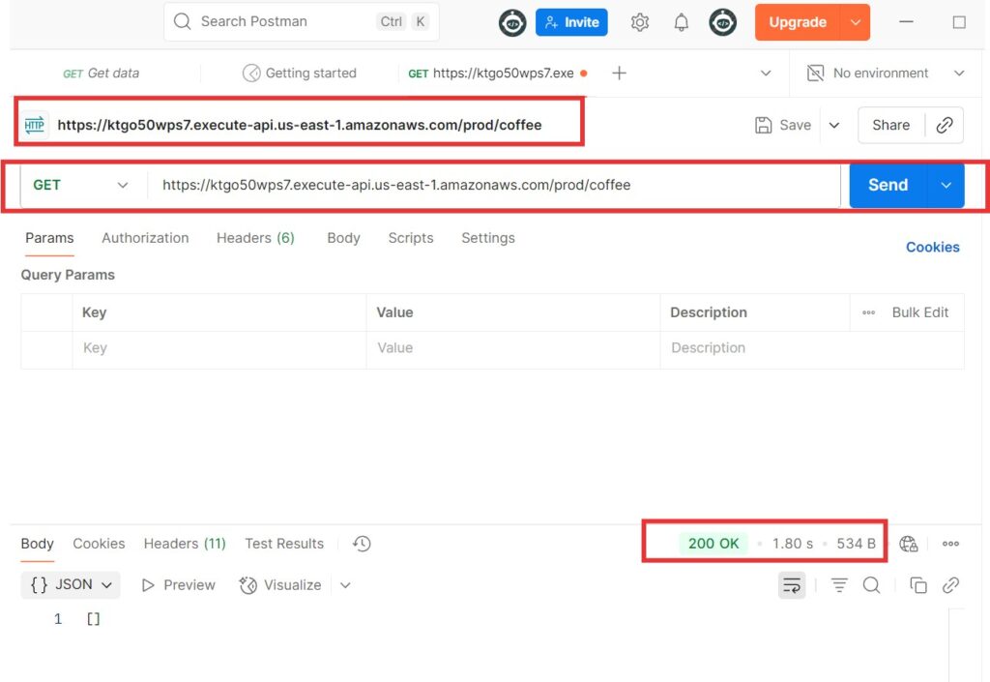Viewport: 990px width, 682px height.
Task: Add a new request tab
Action: coord(619,74)
